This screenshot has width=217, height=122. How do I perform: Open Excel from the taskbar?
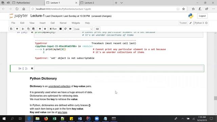coord(54,119)
